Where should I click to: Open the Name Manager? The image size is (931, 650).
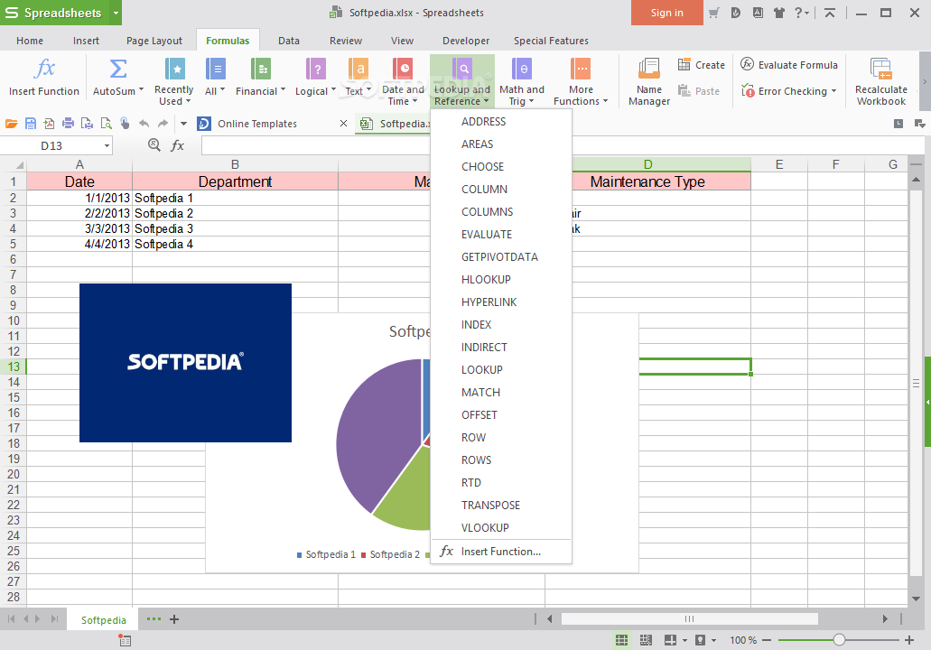649,82
